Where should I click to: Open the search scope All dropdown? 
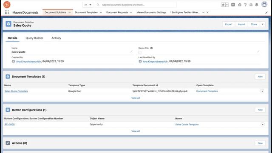pyautogui.click(x=88, y=5)
